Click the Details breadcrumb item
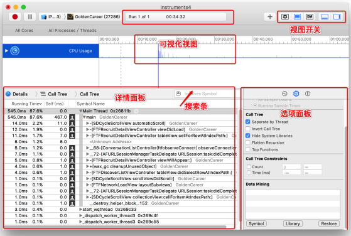The width and height of the screenshot is (351, 236). (20, 94)
